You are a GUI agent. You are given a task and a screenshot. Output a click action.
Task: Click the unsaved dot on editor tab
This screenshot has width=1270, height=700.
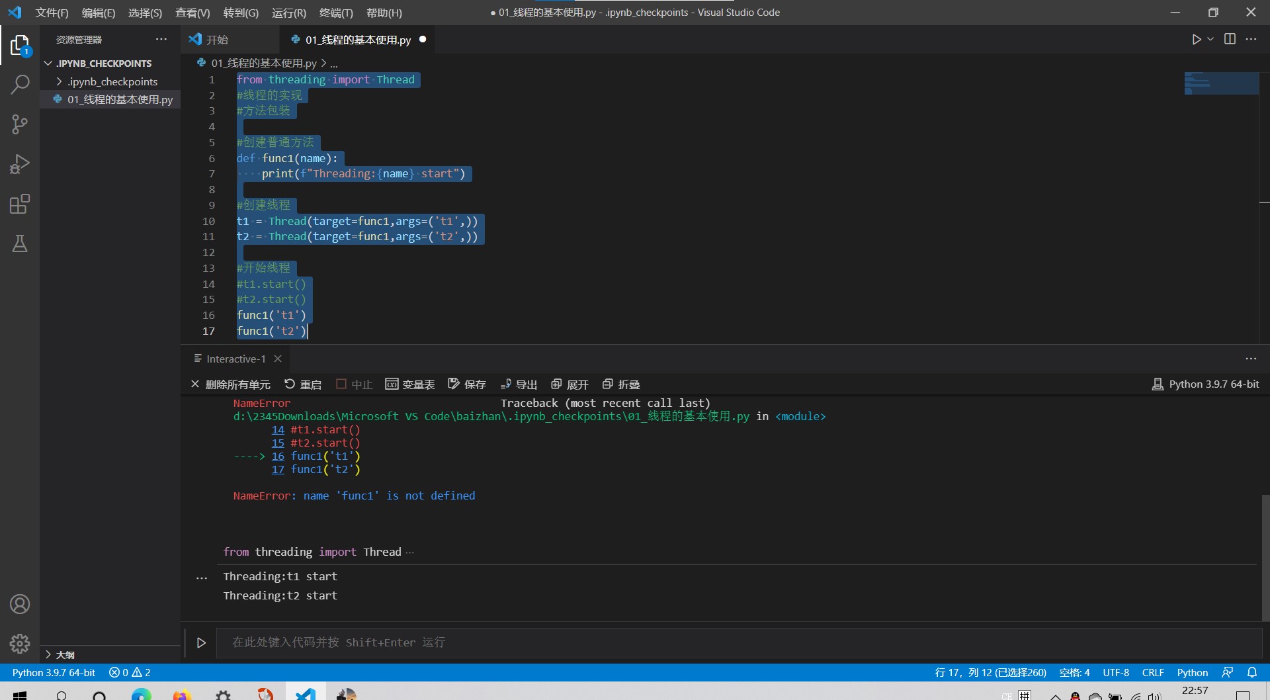(423, 39)
